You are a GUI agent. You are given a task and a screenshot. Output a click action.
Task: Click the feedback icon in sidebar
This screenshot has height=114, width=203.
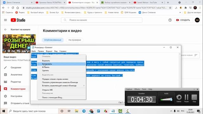click(5, 103)
